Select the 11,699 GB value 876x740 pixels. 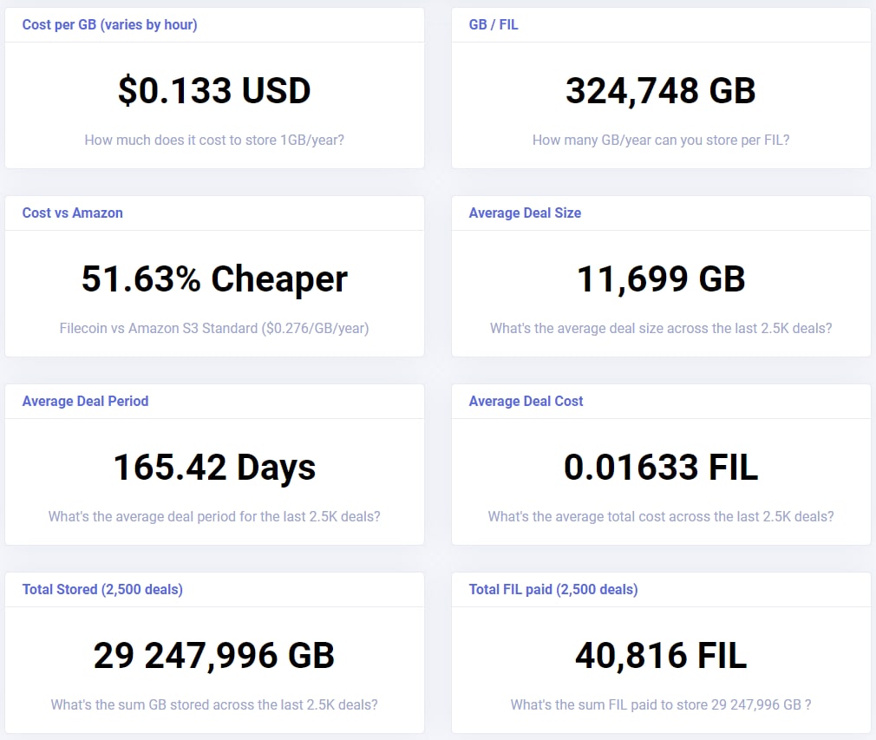click(661, 279)
